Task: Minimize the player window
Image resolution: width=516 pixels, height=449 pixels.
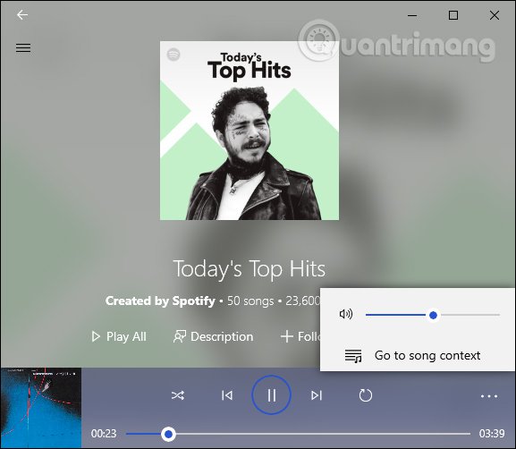Action: click(412, 15)
